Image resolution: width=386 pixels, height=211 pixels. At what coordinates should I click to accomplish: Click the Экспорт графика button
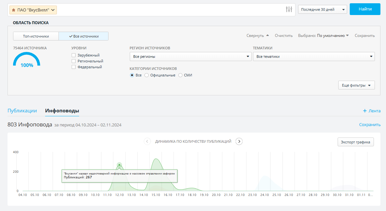[356, 142]
